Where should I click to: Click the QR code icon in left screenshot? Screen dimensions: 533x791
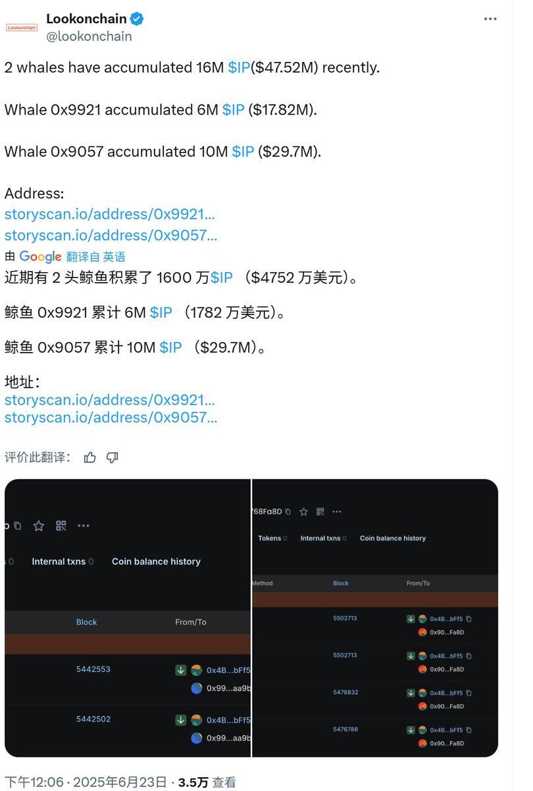pos(61,525)
